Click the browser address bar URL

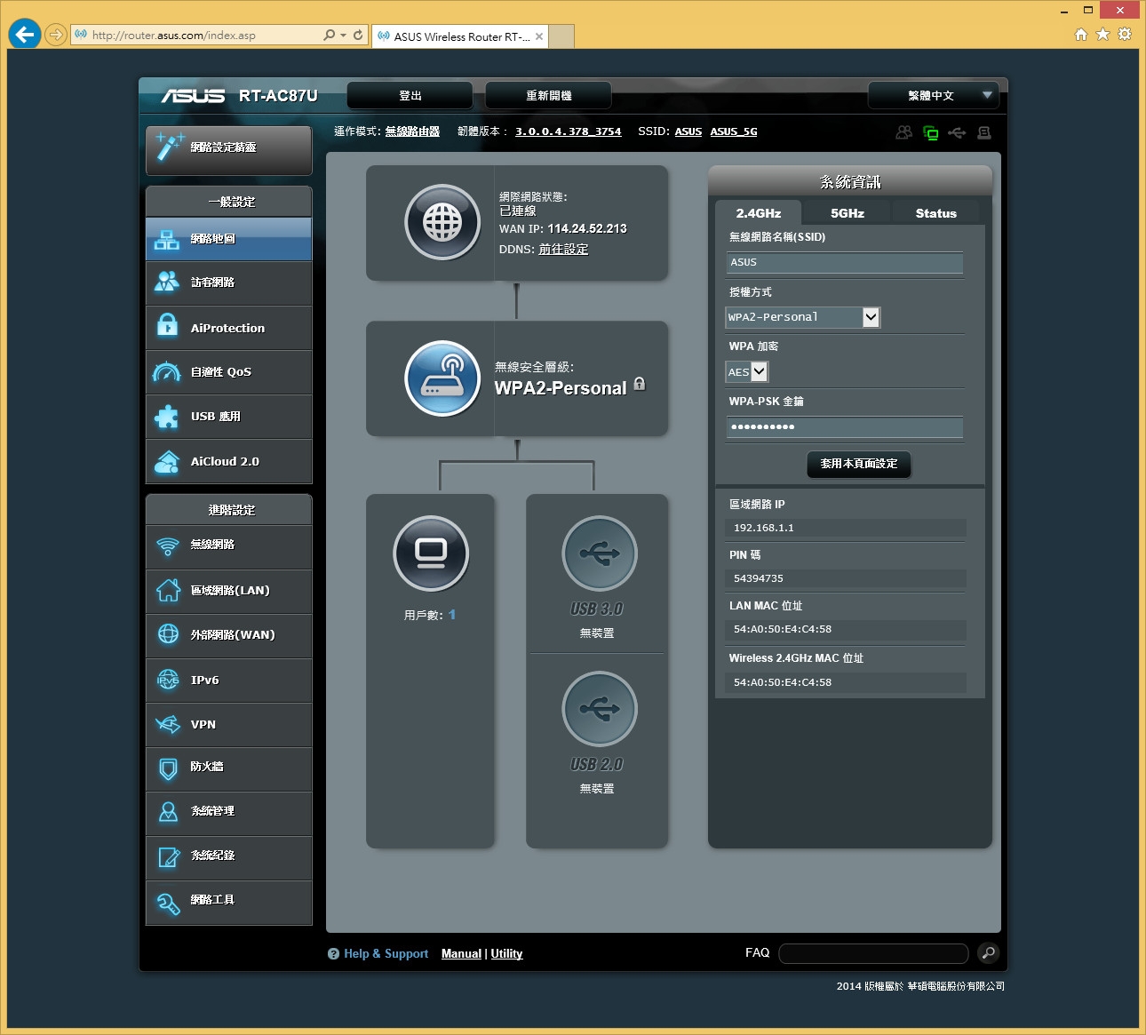click(x=174, y=36)
